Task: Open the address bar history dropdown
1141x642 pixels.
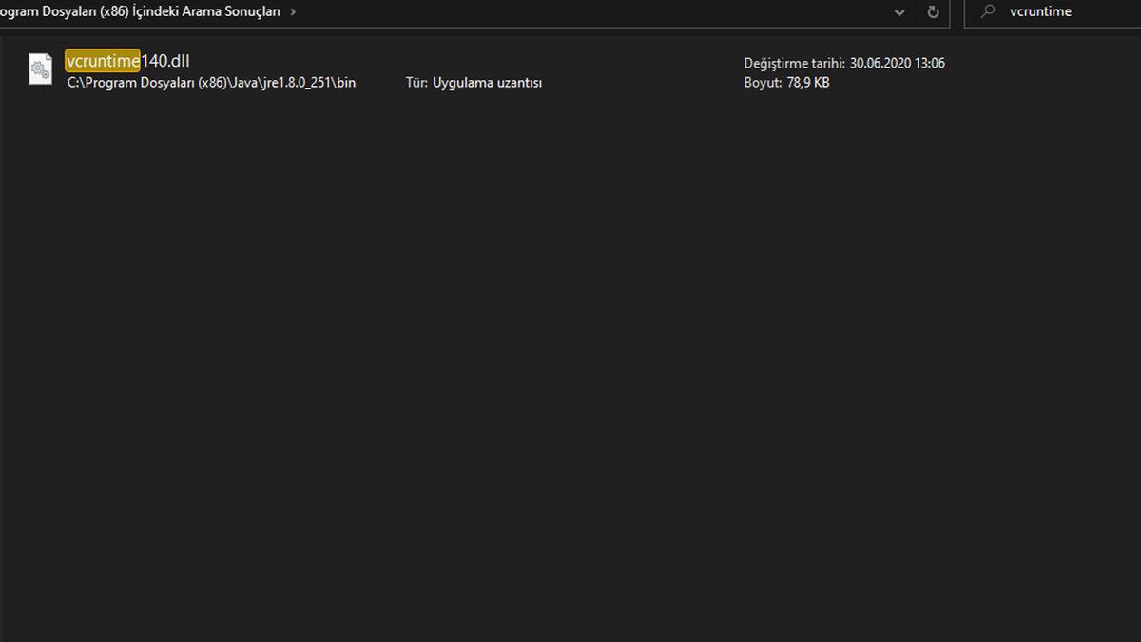Action: pos(899,12)
